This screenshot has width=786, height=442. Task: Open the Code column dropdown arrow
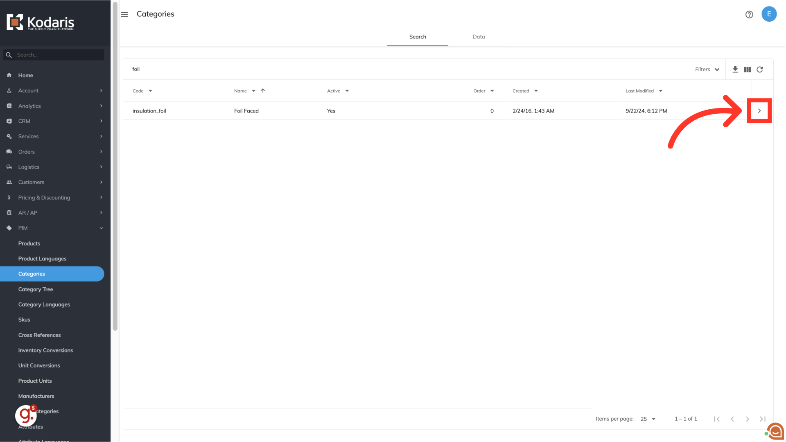150,91
